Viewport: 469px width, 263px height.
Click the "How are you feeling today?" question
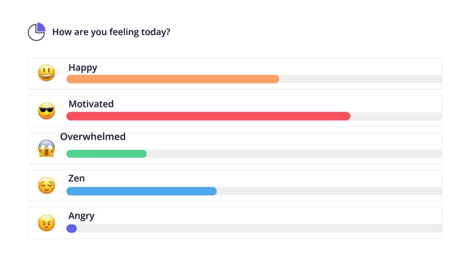[111, 32]
